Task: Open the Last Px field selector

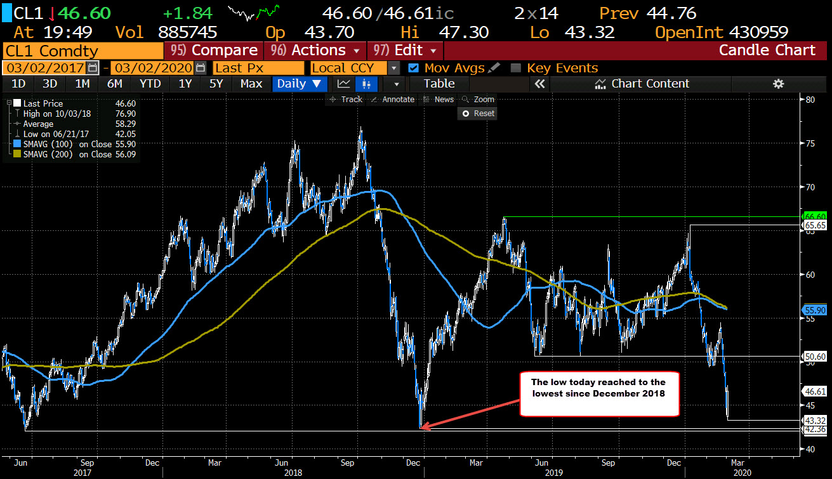Action: pos(258,68)
